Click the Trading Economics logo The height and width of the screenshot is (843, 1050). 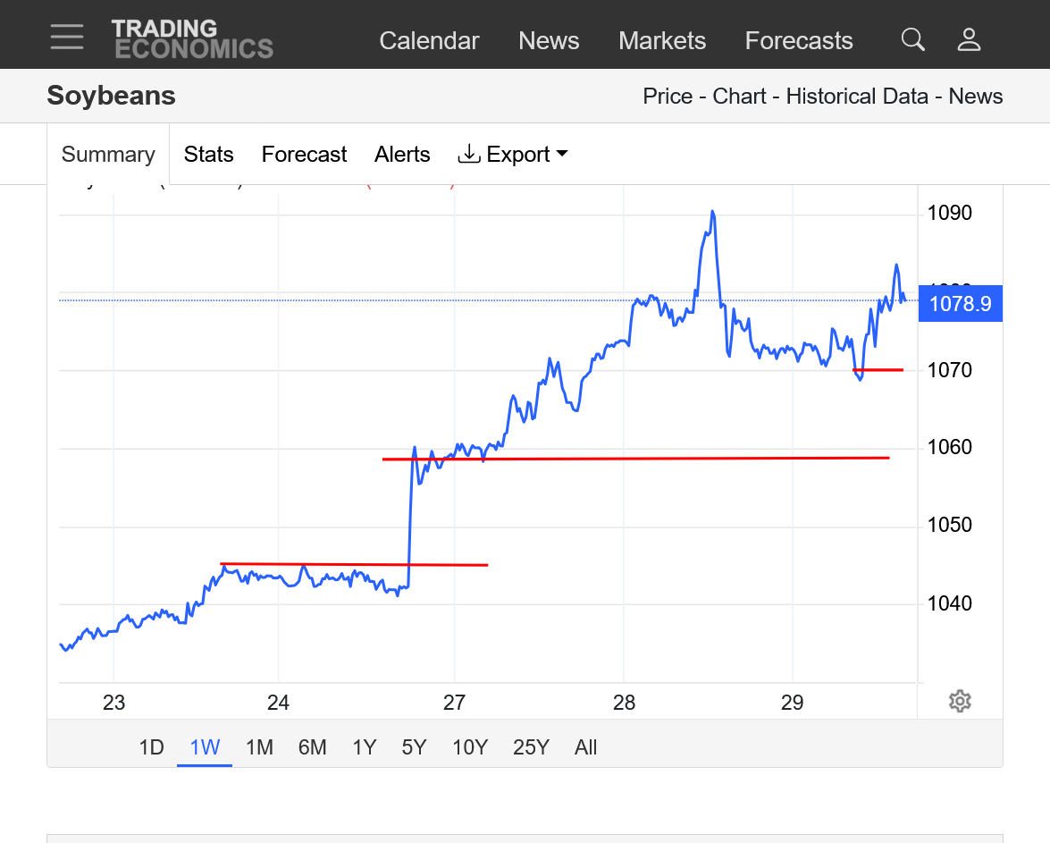tap(192, 39)
